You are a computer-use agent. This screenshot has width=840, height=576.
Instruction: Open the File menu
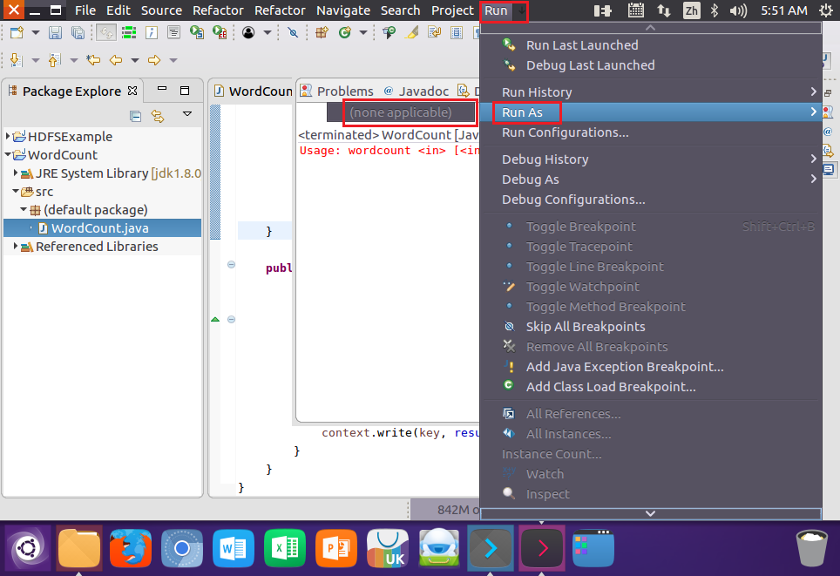(x=85, y=10)
